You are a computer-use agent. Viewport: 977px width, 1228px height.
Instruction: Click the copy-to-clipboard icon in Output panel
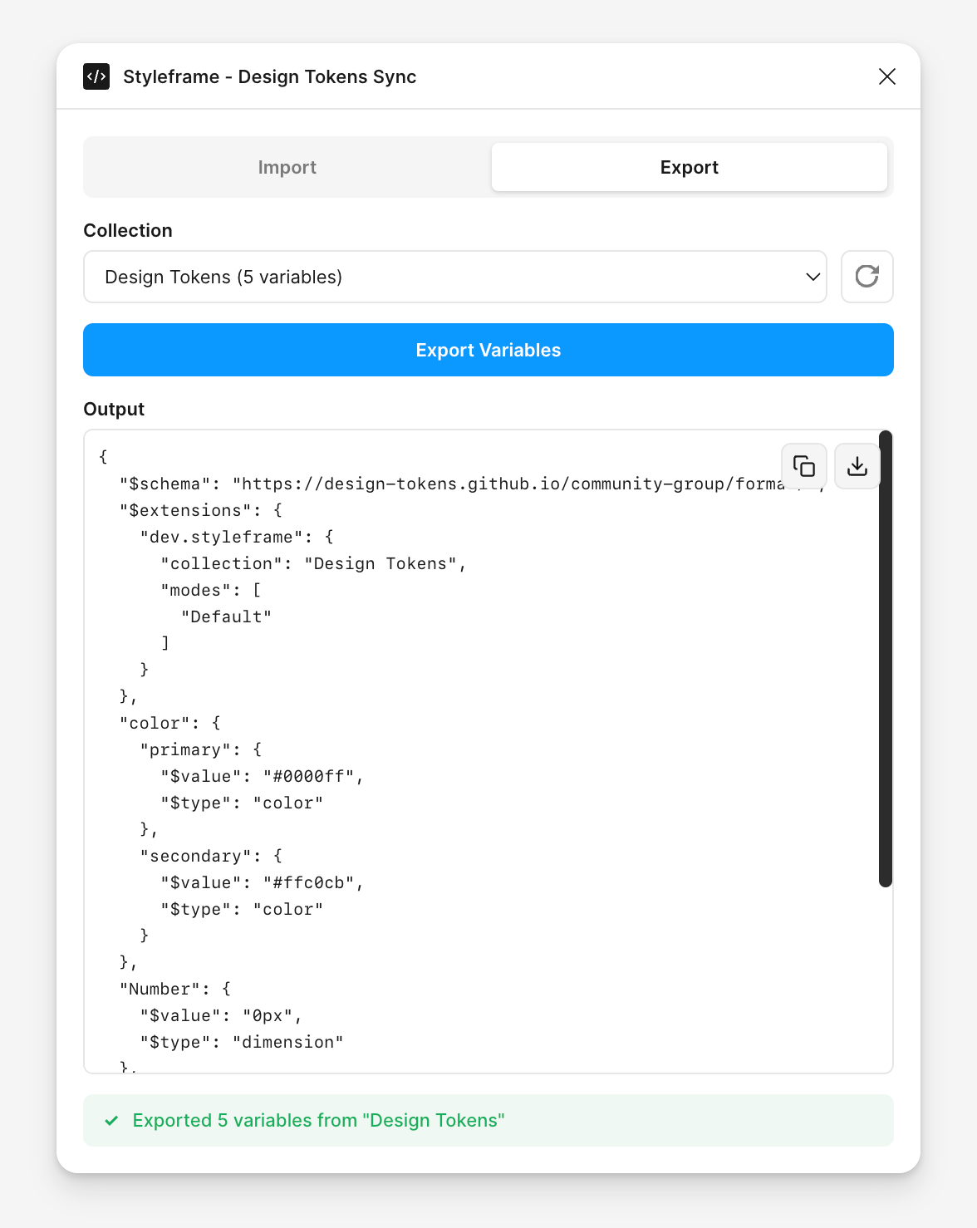coord(803,466)
